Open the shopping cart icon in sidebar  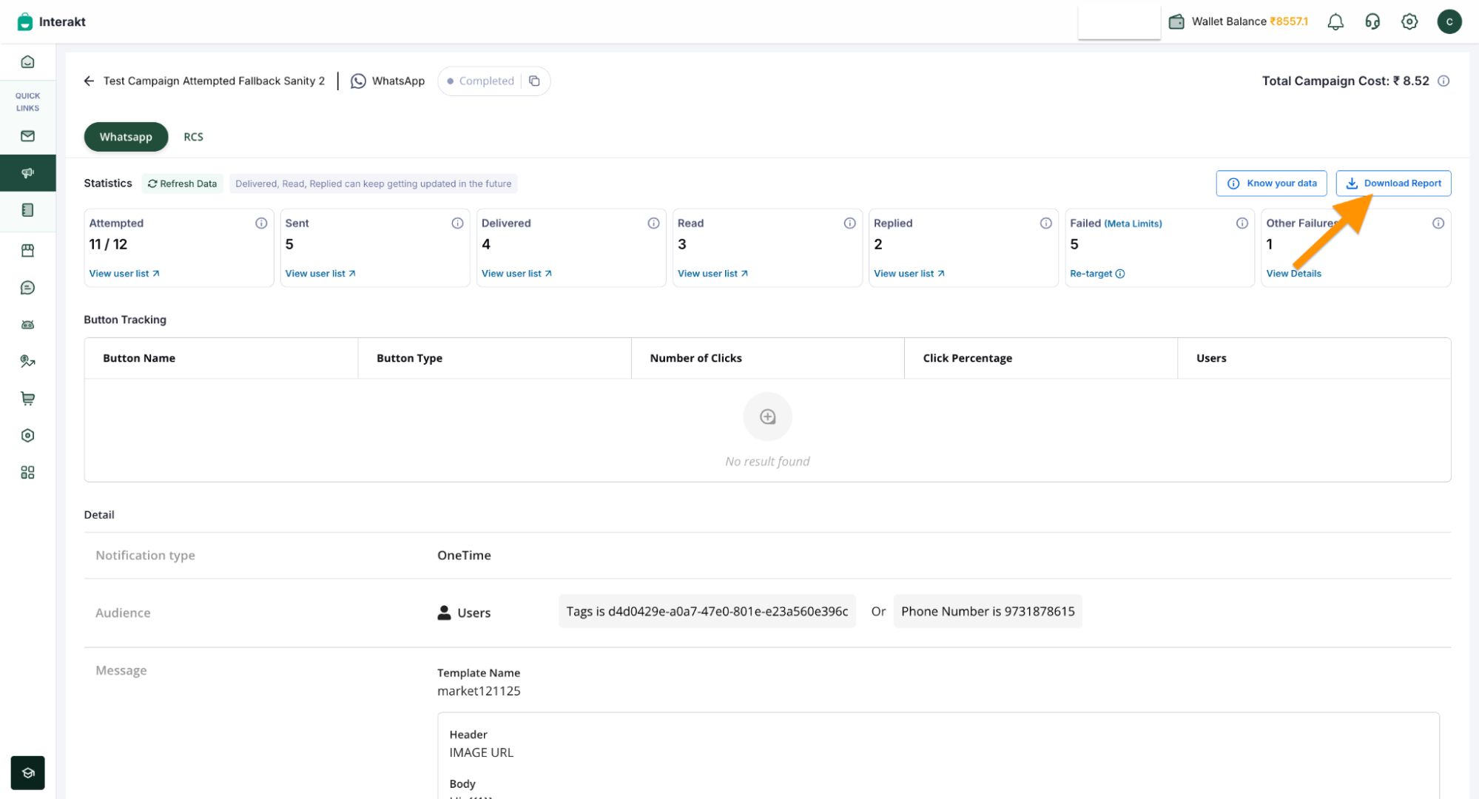pyautogui.click(x=27, y=399)
